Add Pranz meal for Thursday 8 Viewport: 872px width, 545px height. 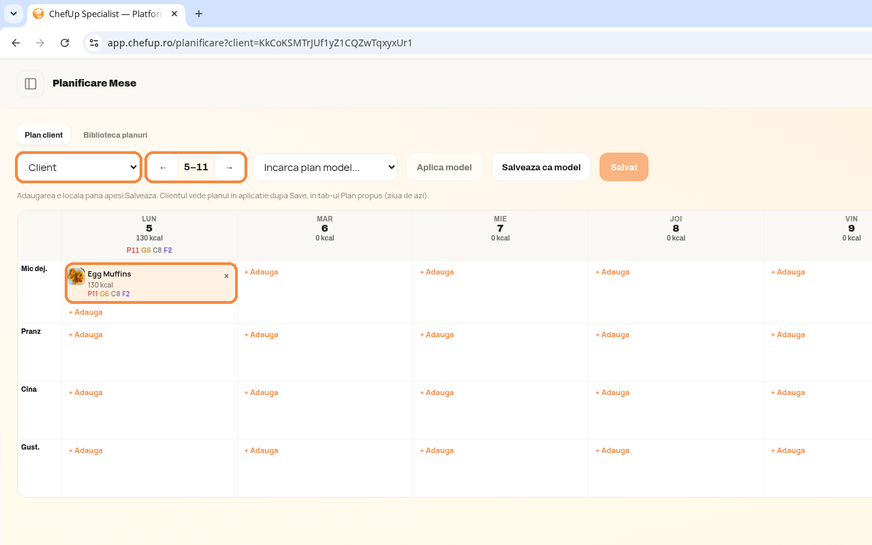click(612, 334)
